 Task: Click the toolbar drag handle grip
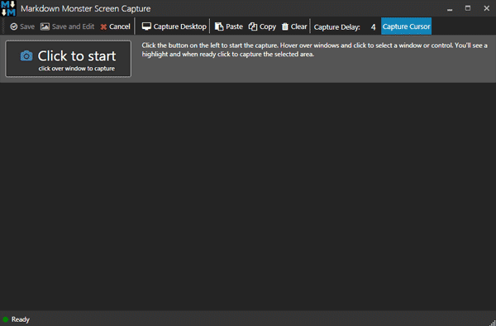point(4,26)
